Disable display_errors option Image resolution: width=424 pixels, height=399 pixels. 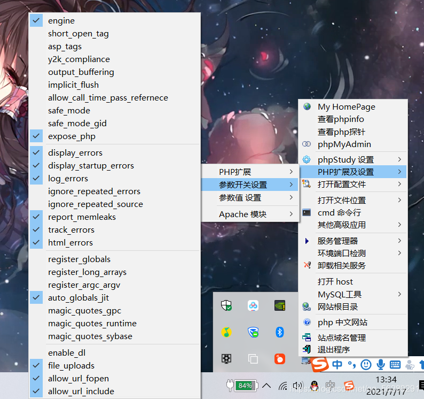[115, 152]
